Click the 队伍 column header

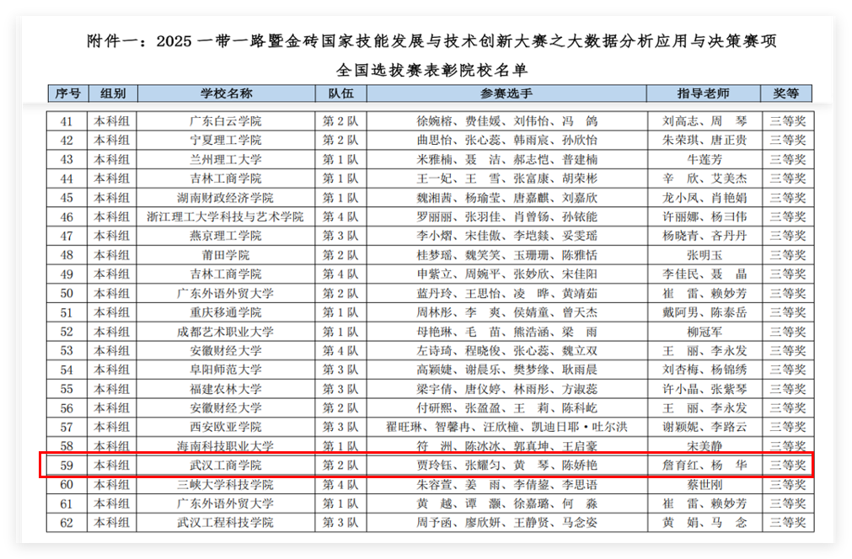[340, 93]
